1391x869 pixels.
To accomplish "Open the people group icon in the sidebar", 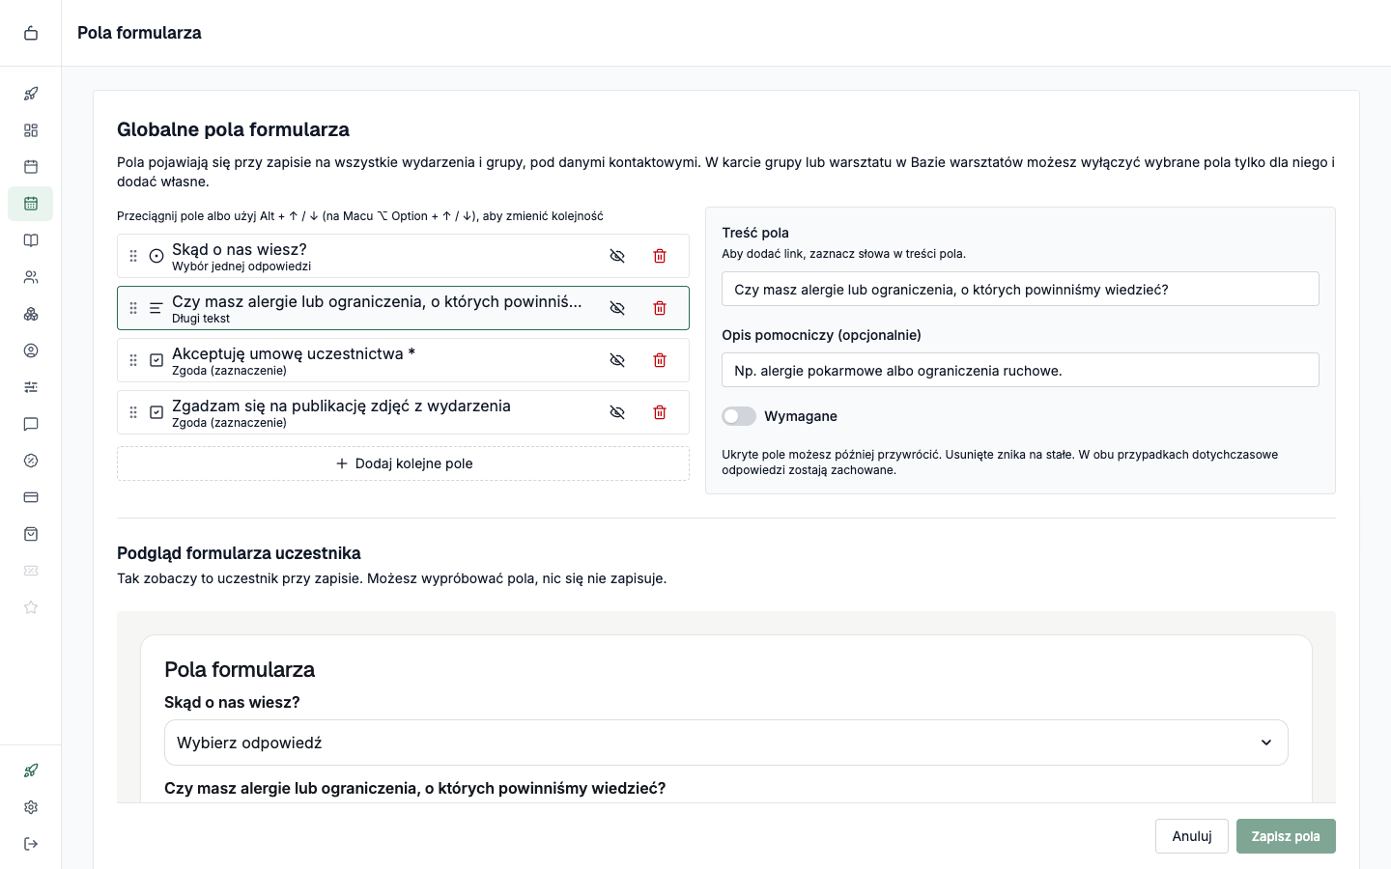I will pos(31,277).
